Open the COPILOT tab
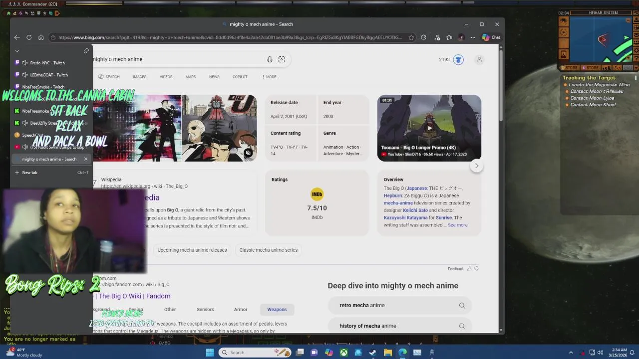This screenshot has width=639, height=359. click(x=240, y=77)
